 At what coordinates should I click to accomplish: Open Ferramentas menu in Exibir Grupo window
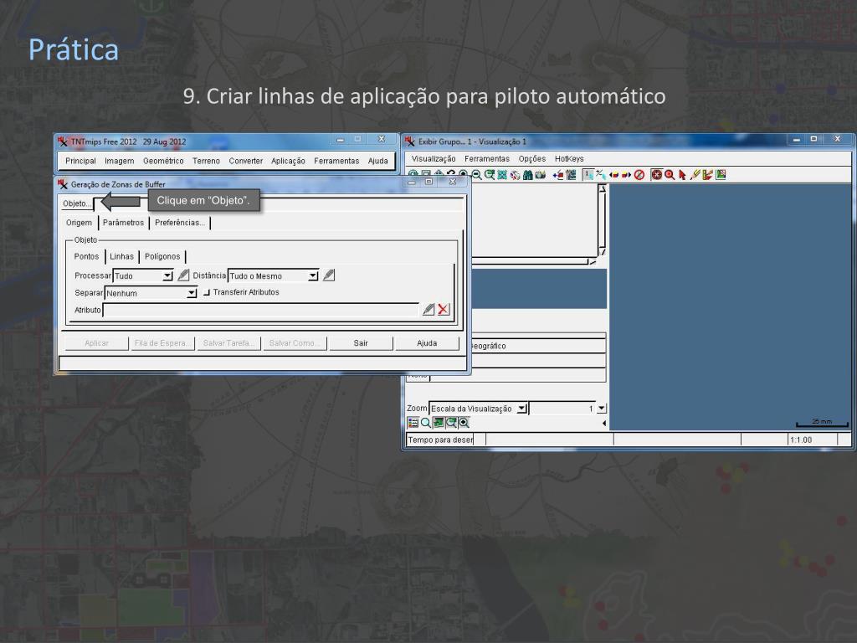(487, 158)
